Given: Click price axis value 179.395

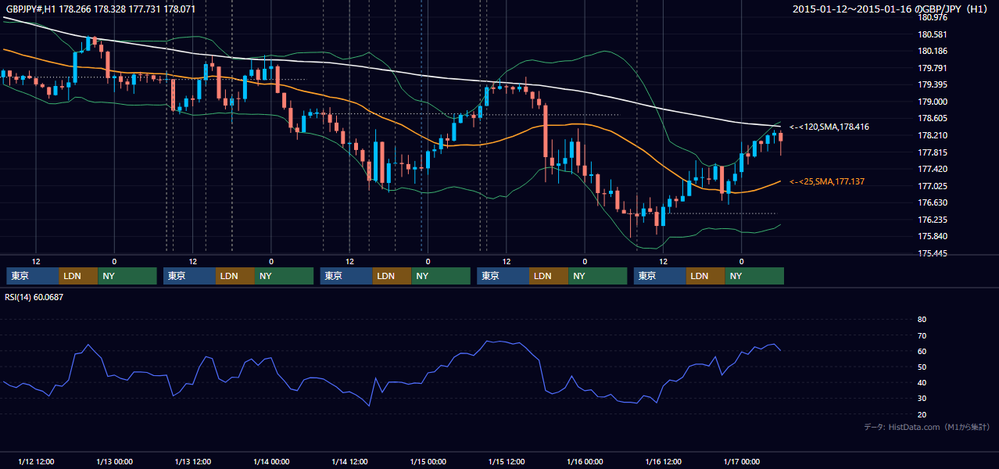Looking at the screenshot, I should 933,84.
